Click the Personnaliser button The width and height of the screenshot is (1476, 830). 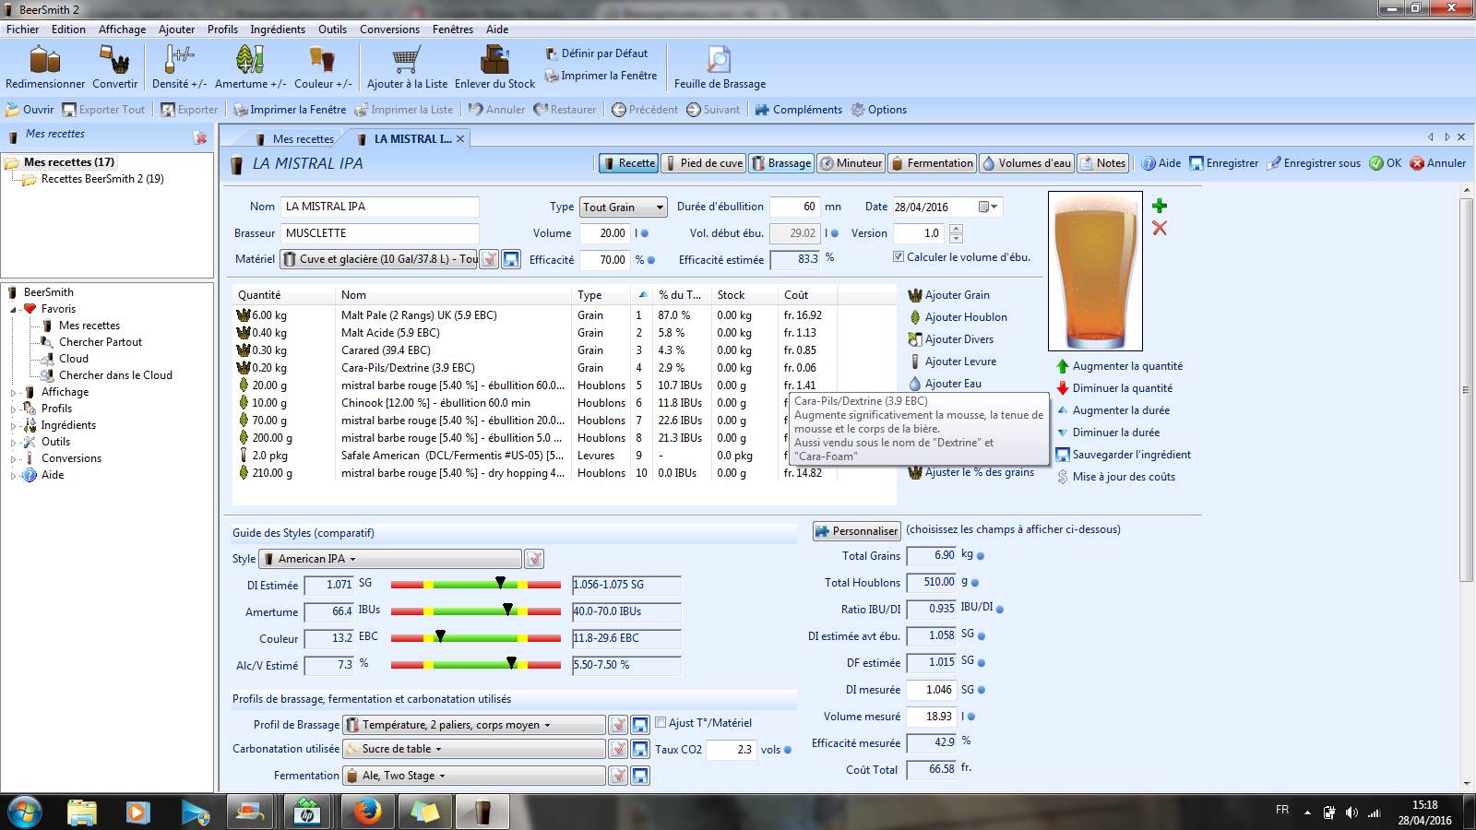coord(856,531)
